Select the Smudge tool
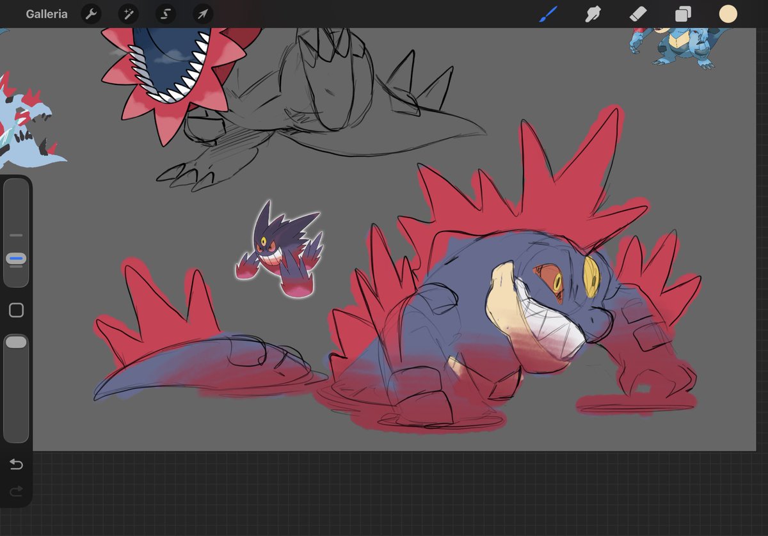This screenshot has height=536, width=768. [593, 14]
